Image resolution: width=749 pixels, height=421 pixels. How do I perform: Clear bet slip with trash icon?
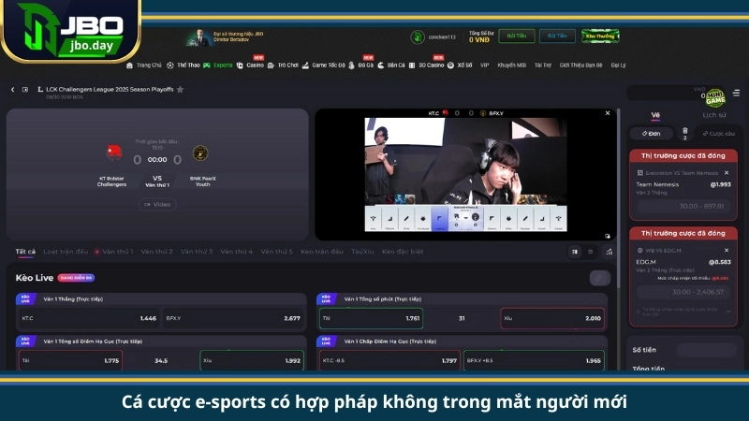tap(684, 133)
